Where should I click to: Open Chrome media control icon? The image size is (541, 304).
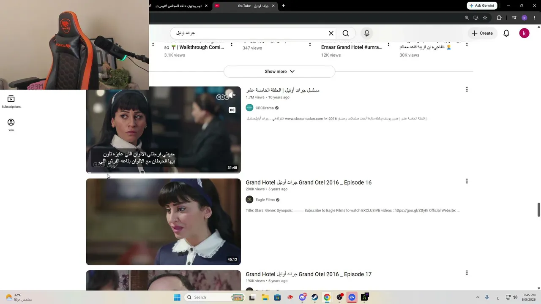(514, 18)
